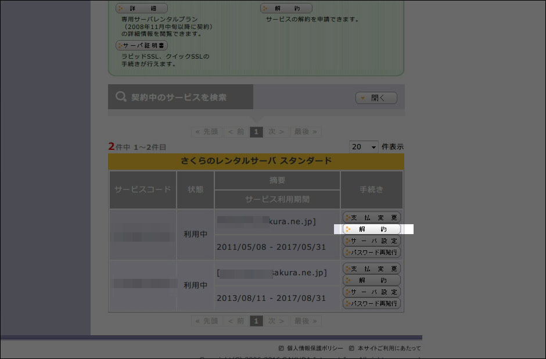This screenshot has height=359, width=546.
Task: Click the サービス利用期間 sub-header
Action: [x=277, y=199]
